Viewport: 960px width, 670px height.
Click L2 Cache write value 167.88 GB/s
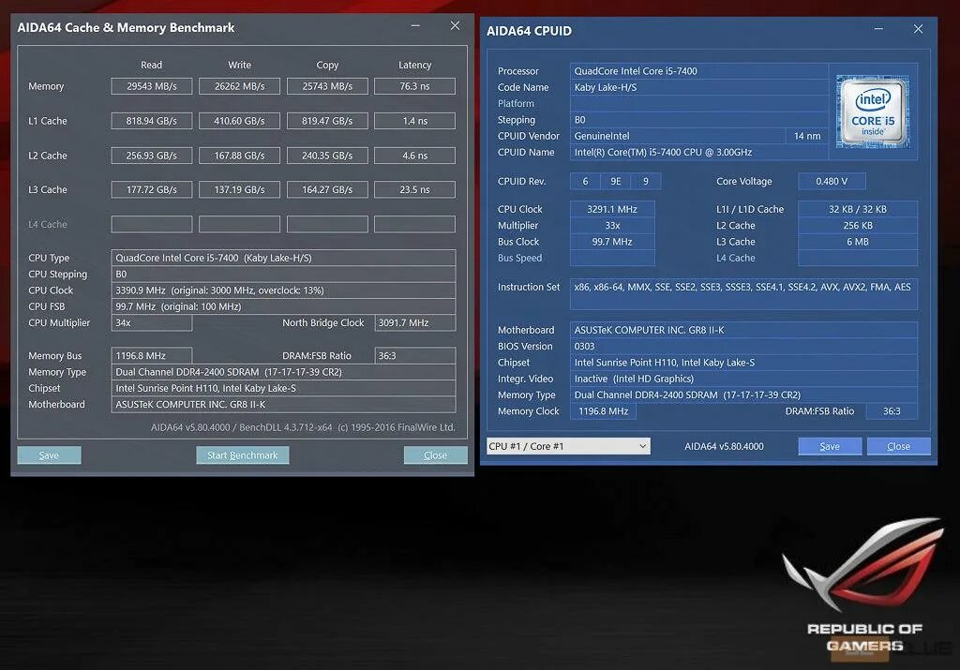pos(239,156)
